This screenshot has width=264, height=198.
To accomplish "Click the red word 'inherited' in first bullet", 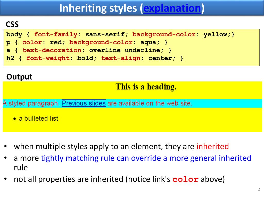I will click(x=213, y=146).
